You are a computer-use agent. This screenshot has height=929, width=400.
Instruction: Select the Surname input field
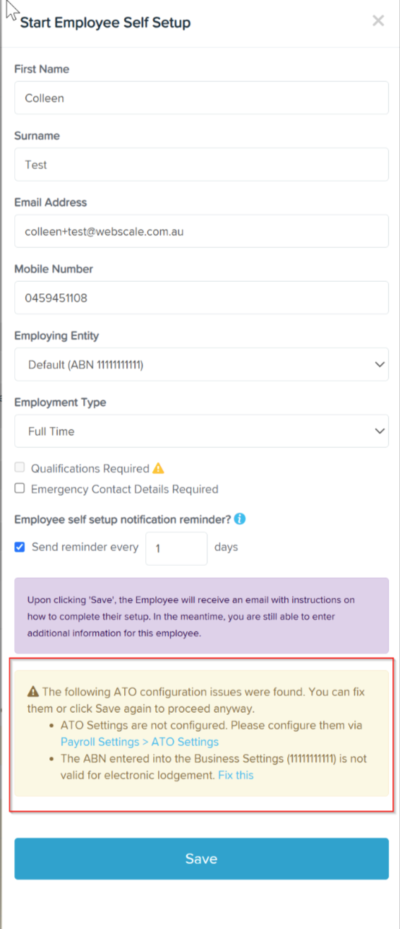coord(202,165)
